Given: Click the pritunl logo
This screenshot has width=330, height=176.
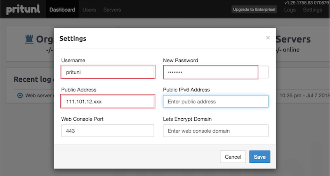Looking at the screenshot, I should tap(23, 9).
